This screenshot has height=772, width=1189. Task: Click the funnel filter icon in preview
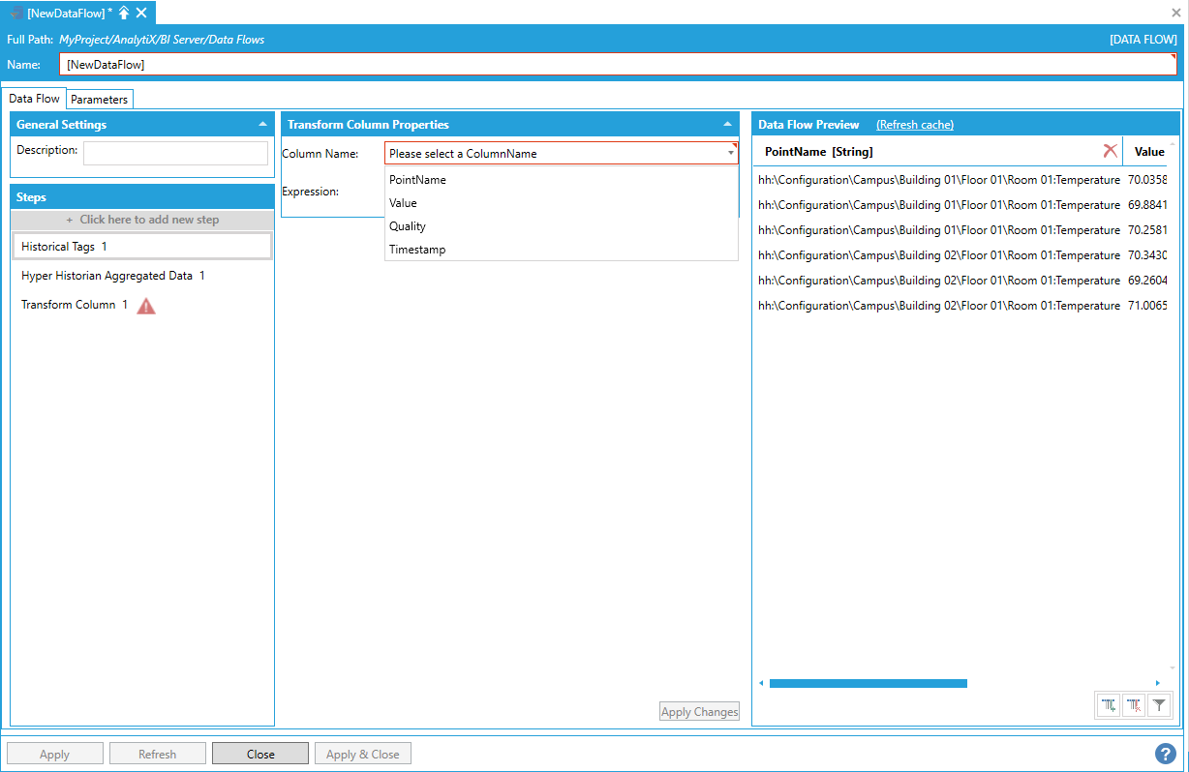coord(1159,706)
